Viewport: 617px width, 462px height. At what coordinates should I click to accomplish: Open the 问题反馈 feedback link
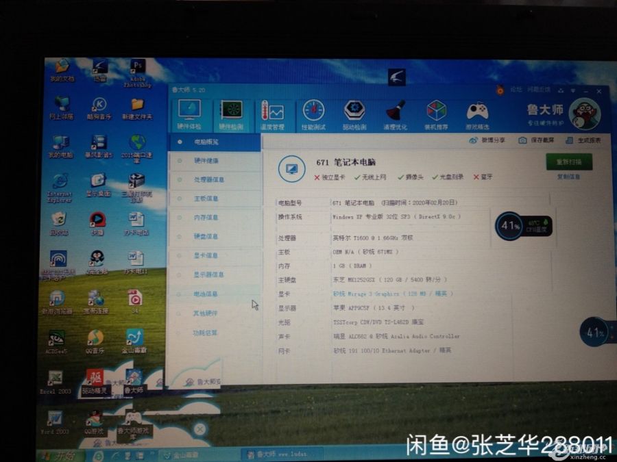[539, 90]
